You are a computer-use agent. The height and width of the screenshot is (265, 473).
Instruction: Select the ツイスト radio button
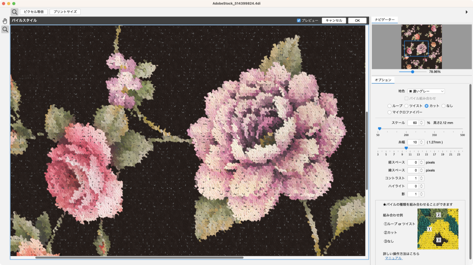click(406, 106)
